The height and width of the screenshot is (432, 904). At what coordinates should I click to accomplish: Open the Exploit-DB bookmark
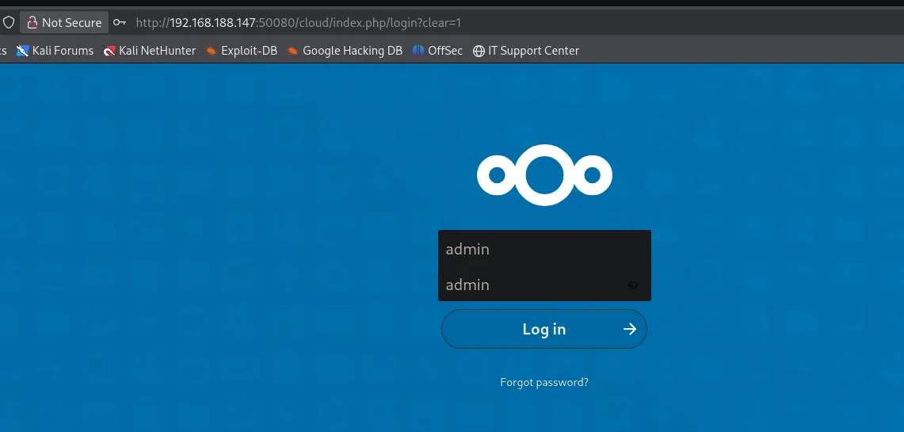pos(242,51)
